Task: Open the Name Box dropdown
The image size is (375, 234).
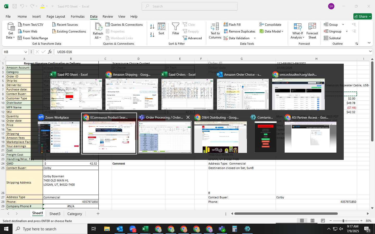Action: 26,52
